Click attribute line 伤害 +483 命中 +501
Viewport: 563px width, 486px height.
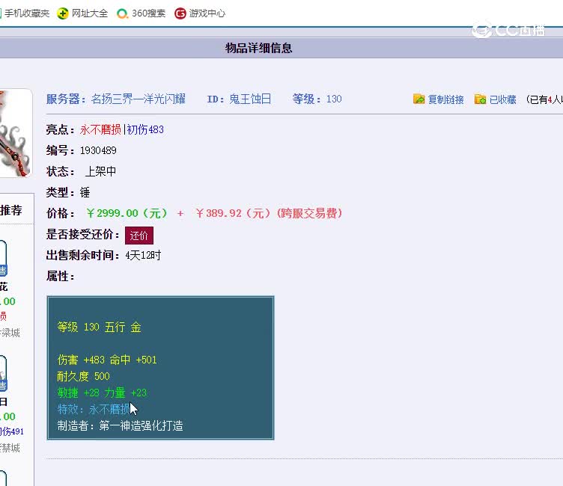click(x=107, y=360)
